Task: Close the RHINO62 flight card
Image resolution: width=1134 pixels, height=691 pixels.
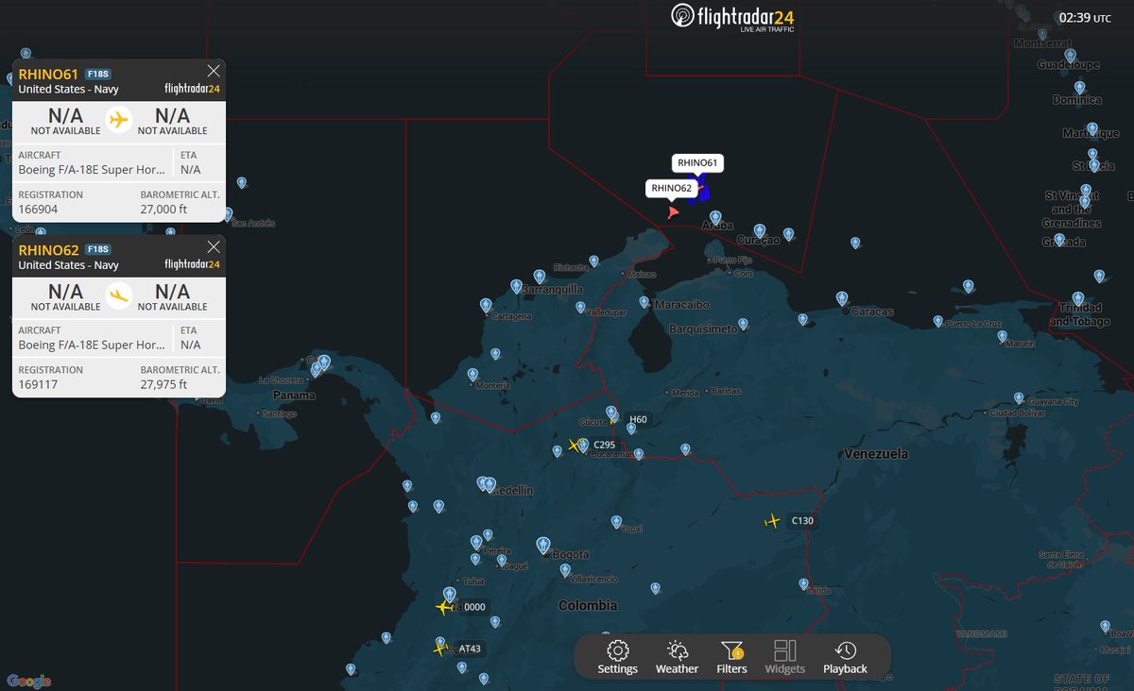Action: click(x=214, y=246)
